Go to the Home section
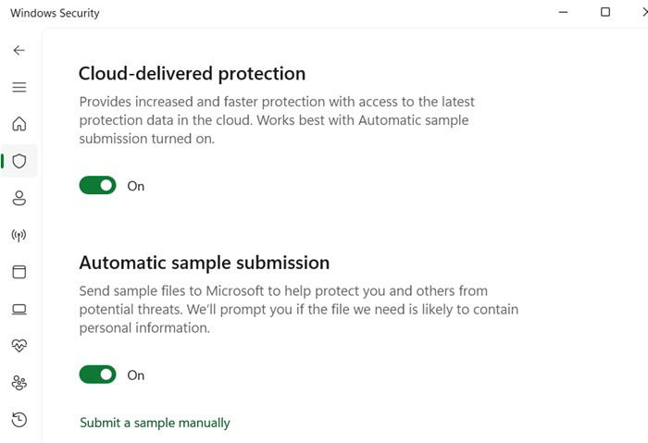The height and width of the screenshot is (443, 648). click(x=19, y=124)
